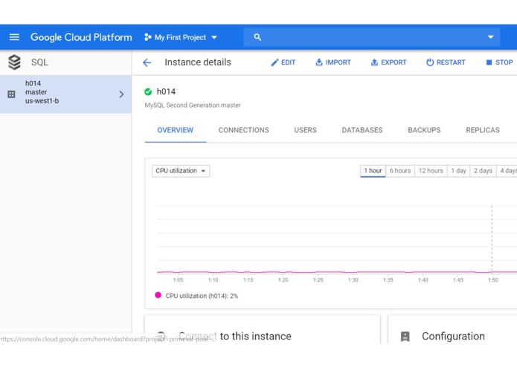The width and height of the screenshot is (517, 367).
Task: Click the MySQL Second Generation master text
Action: pos(193,105)
